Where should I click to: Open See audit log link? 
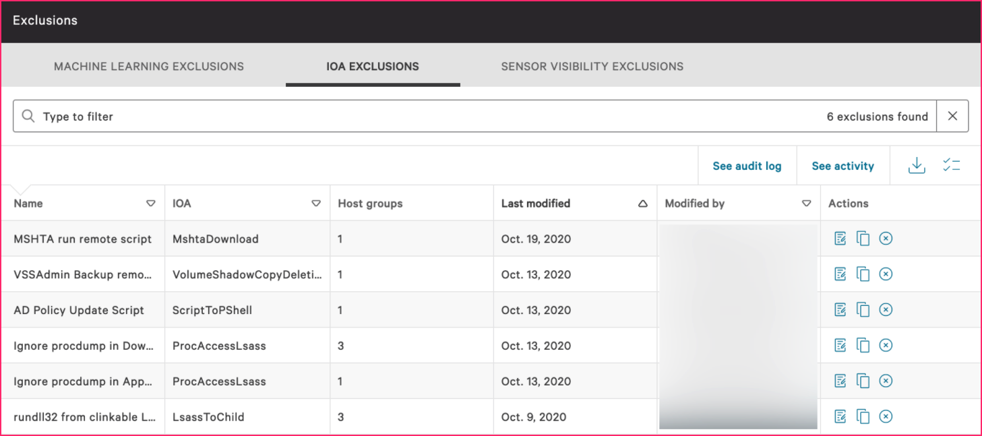[747, 166]
